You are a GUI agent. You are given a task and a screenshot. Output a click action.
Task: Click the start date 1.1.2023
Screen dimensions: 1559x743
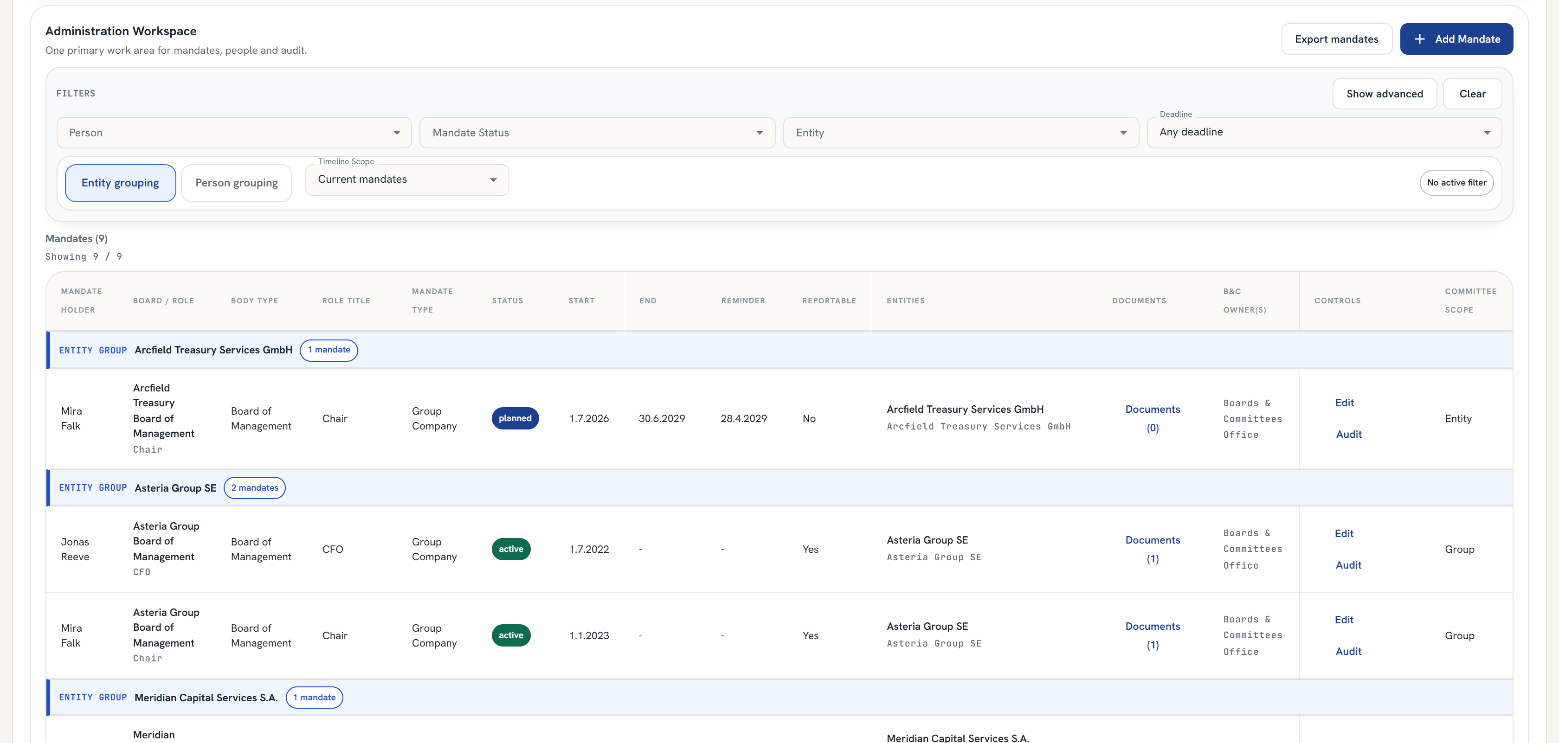(589, 636)
